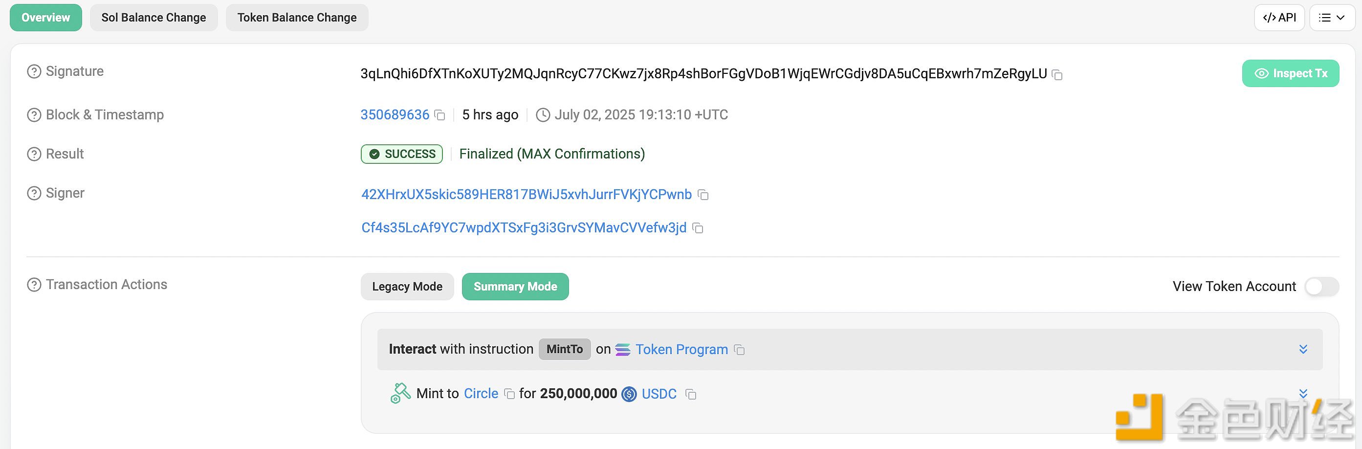Open the USDC token link

tap(659, 394)
